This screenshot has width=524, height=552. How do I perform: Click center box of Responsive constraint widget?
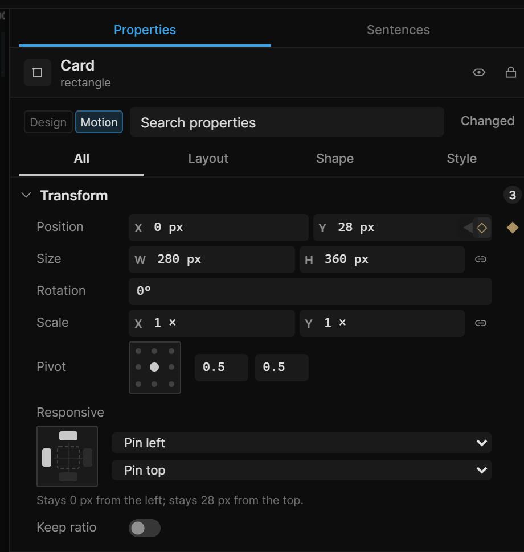[x=68, y=458]
